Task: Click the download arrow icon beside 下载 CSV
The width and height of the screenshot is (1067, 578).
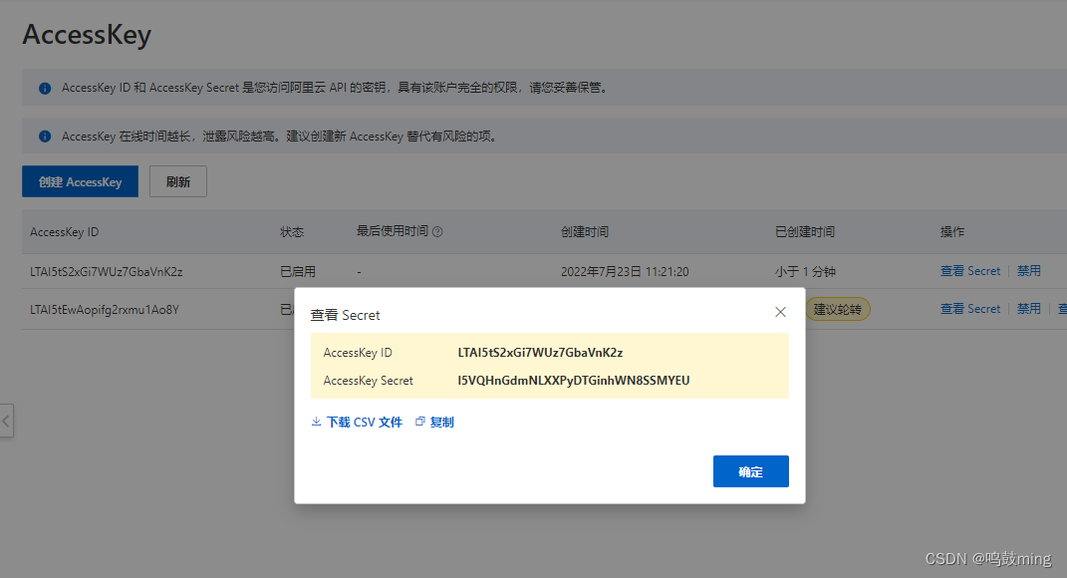Action: [x=317, y=422]
